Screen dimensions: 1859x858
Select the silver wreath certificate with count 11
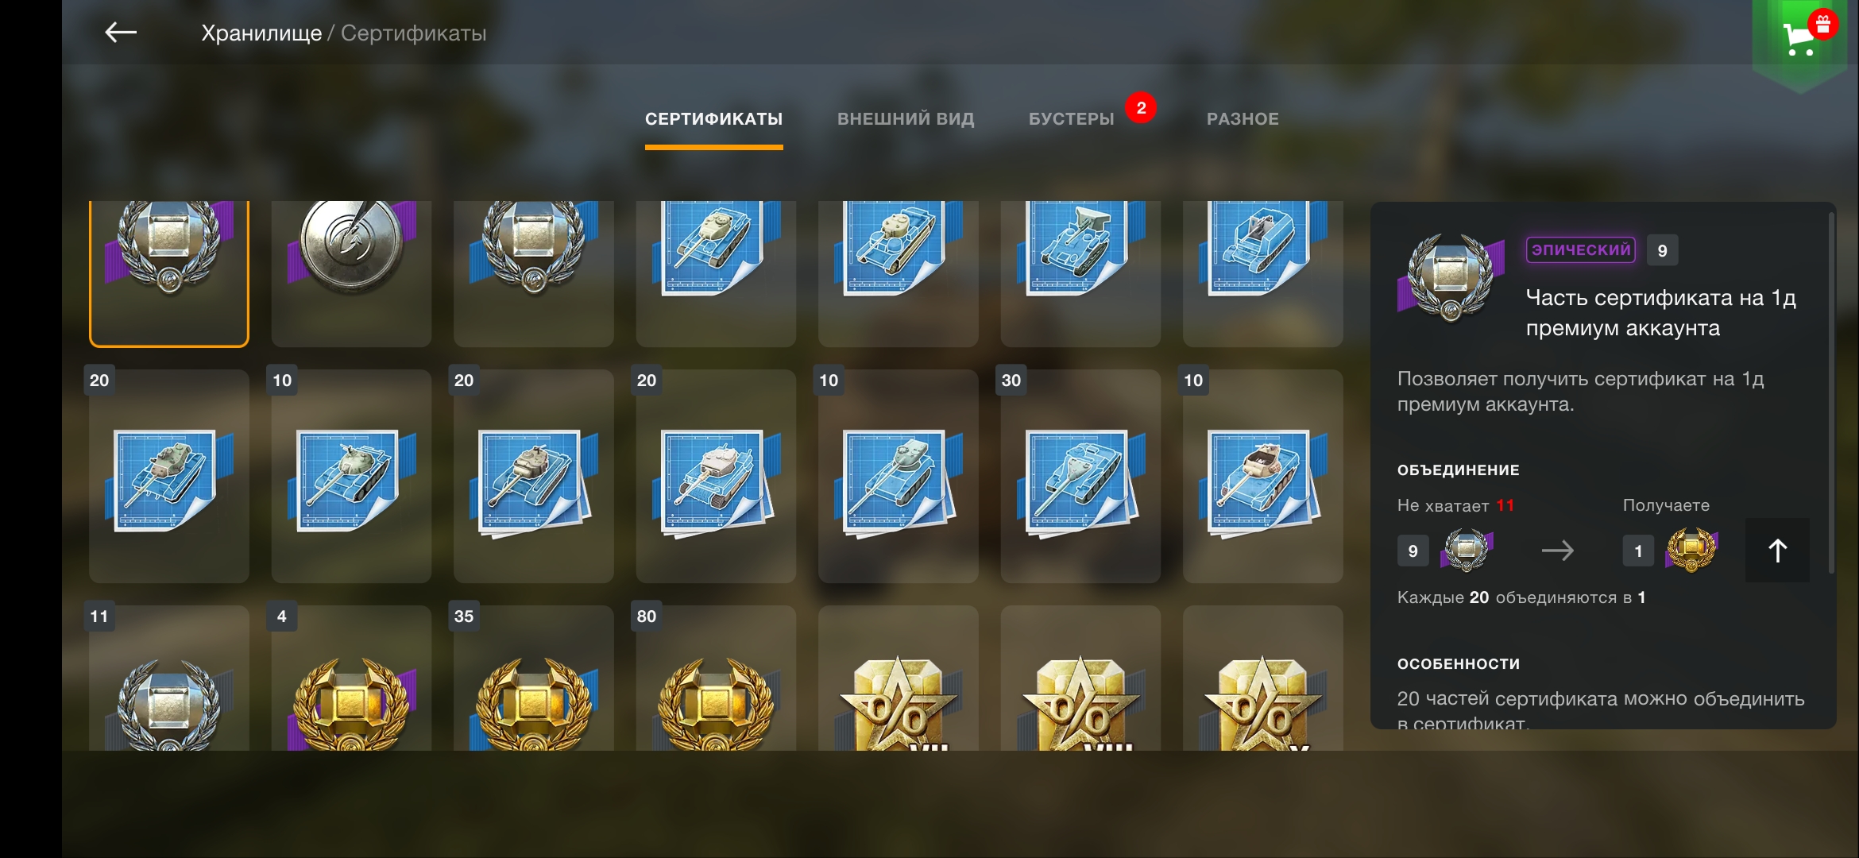tap(169, 678)
